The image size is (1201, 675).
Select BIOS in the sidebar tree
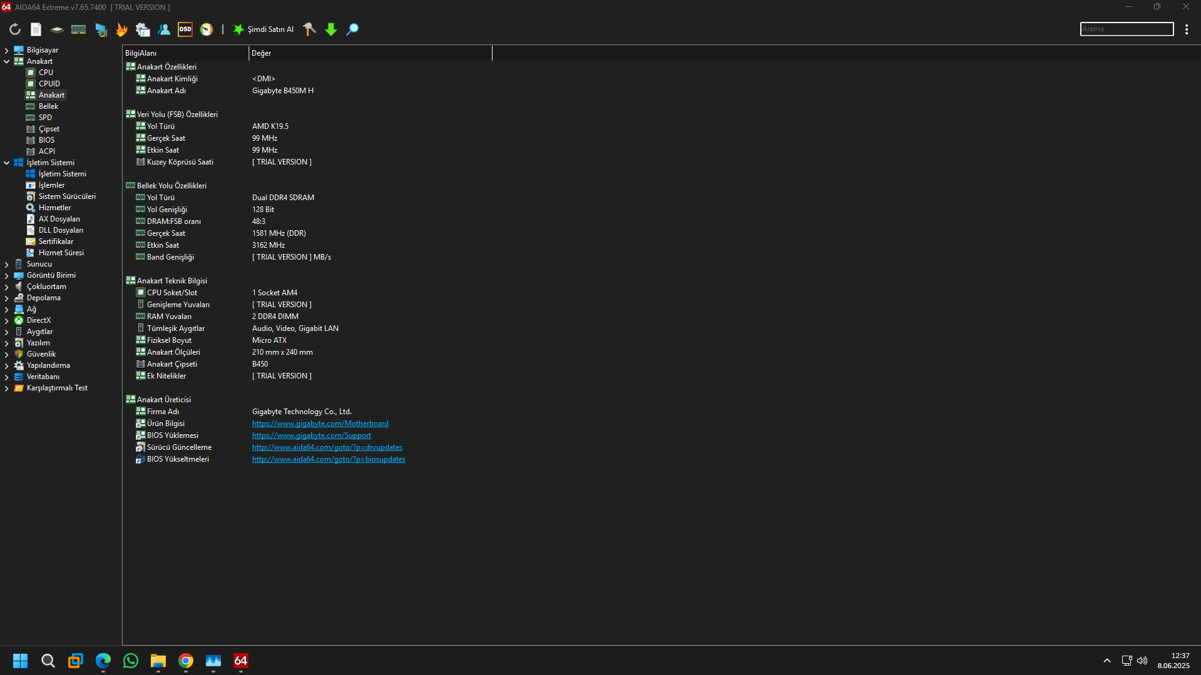(x=46, y=140)
